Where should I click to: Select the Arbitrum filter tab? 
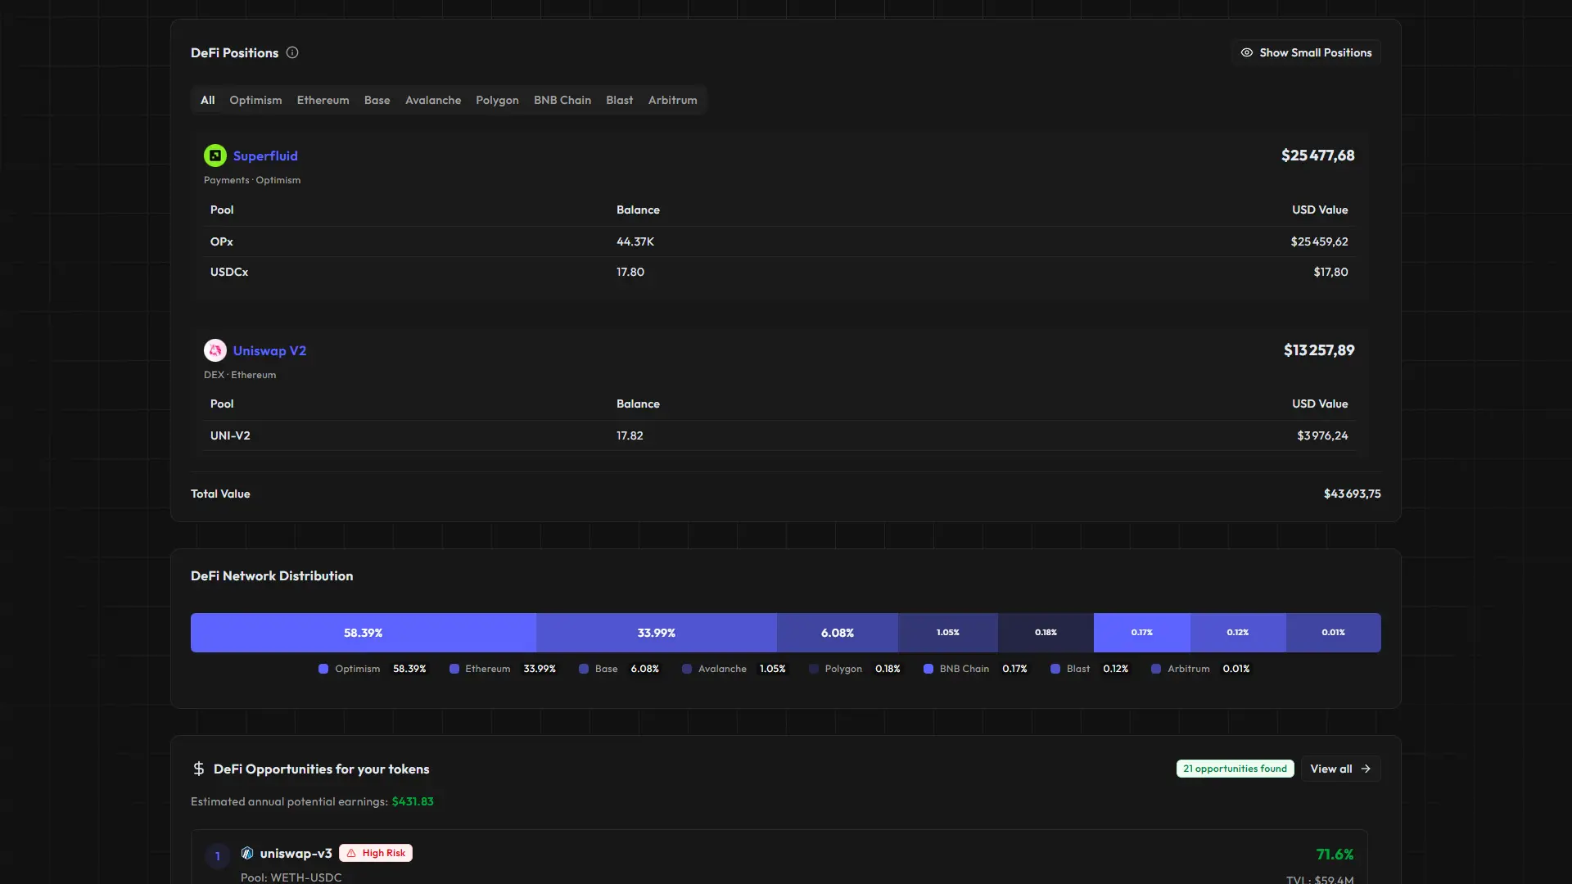coord(671,100)
